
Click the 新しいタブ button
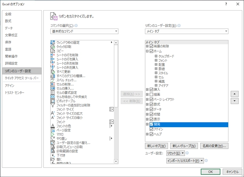tap(156, 146)
